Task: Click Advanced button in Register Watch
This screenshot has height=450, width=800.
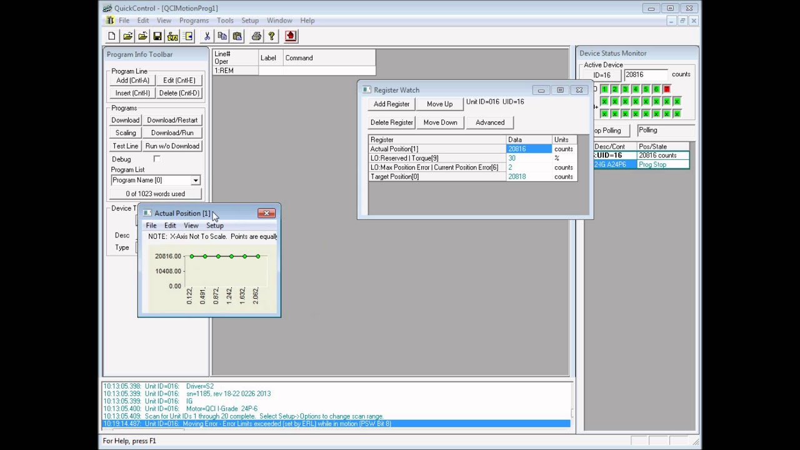Action: pos(490,122)
